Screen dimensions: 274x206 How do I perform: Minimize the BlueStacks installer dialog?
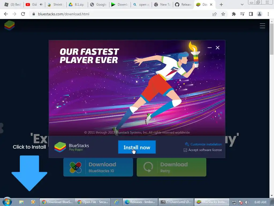[x=210, y=48]
